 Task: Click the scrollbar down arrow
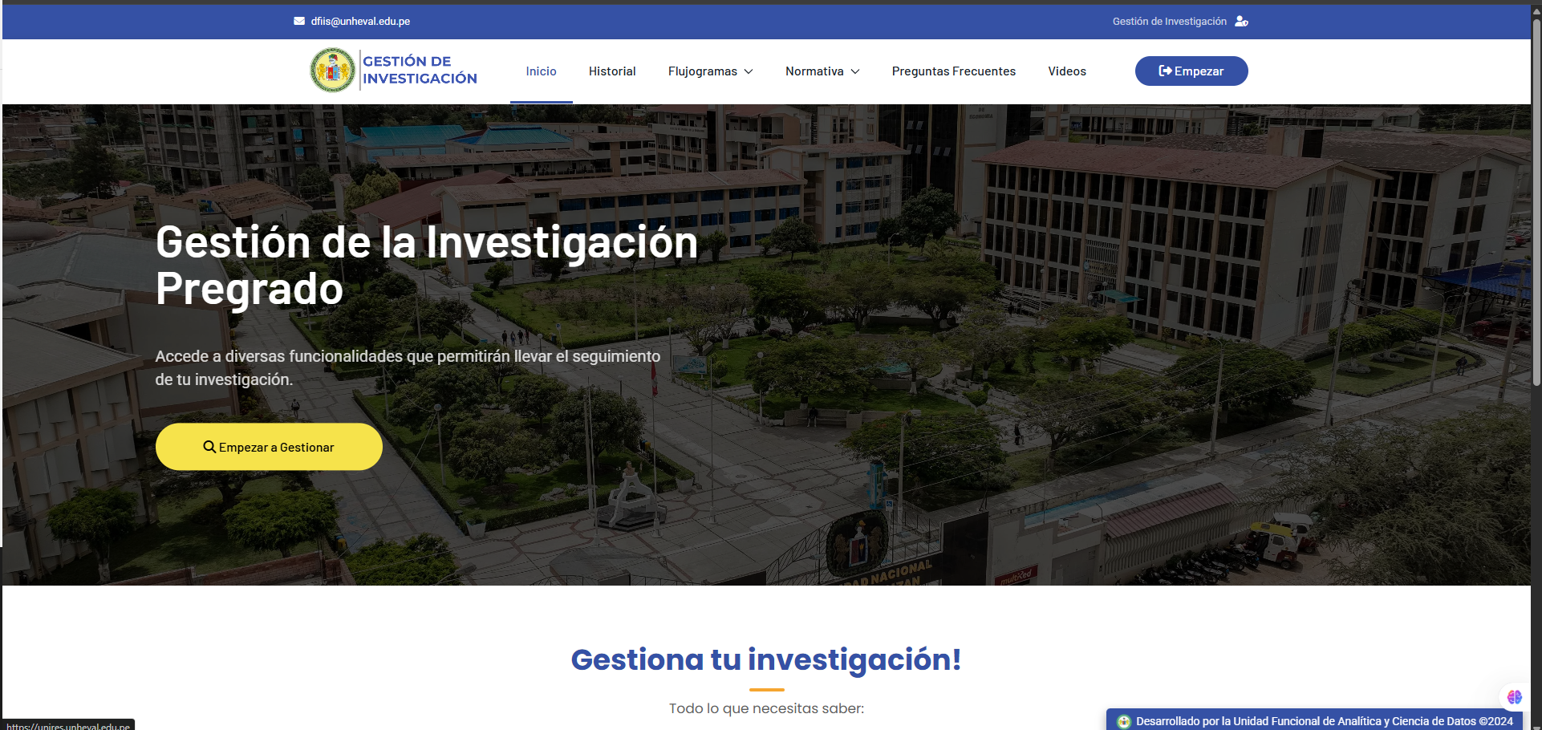1536,724
